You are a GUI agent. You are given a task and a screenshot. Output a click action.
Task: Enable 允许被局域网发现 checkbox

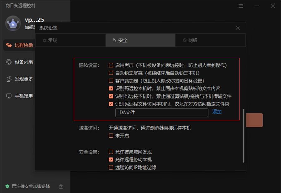click(x=111, y=152)
